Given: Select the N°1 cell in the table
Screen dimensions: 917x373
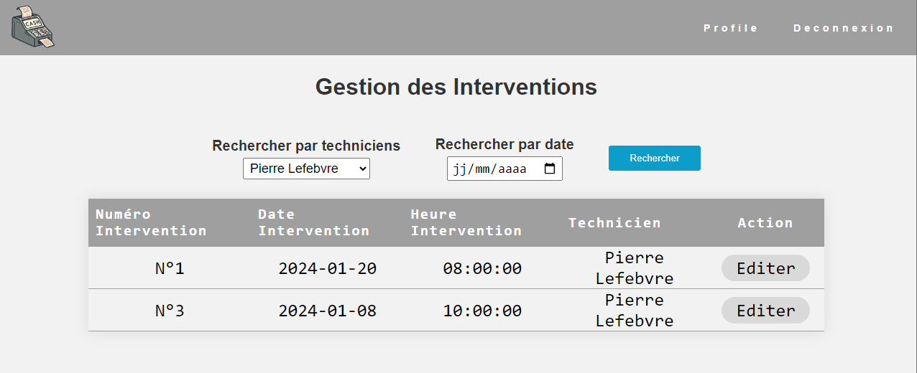Looking at the screenshot, I should tap(170, 268).
